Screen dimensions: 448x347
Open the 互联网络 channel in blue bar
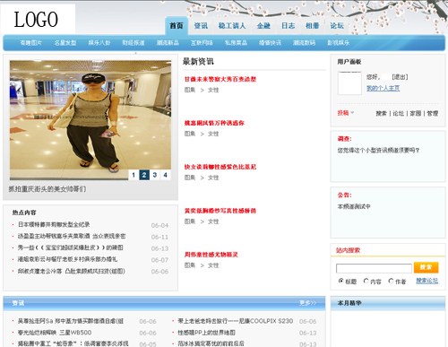(x=202, y=43)
